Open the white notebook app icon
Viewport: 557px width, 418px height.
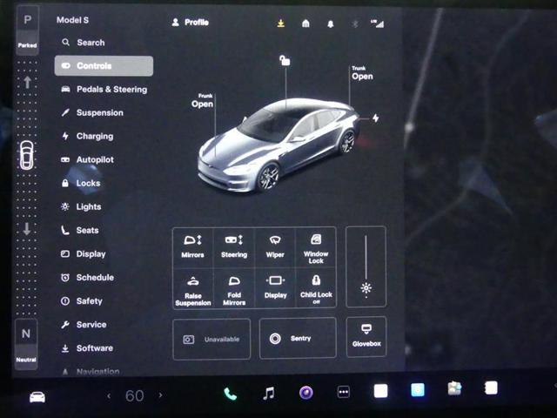pyautogui.click(x=491, y=388)
